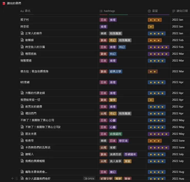Open the three-star rating for 弒子村
This screenshot has width=190, height=182.
[x=155, y=20]
